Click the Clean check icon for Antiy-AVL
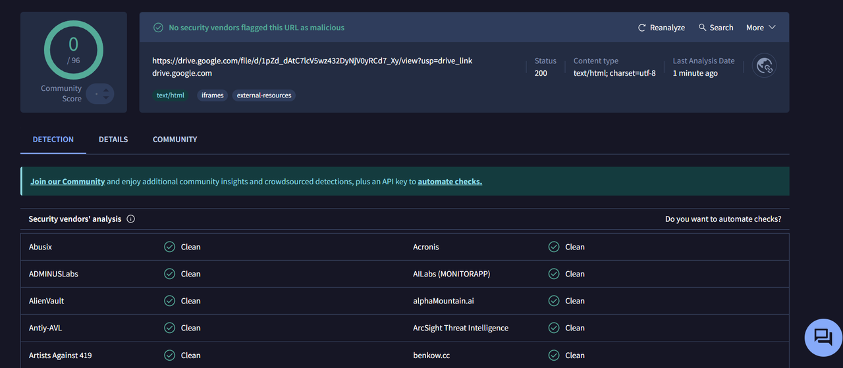 point(169,328)
